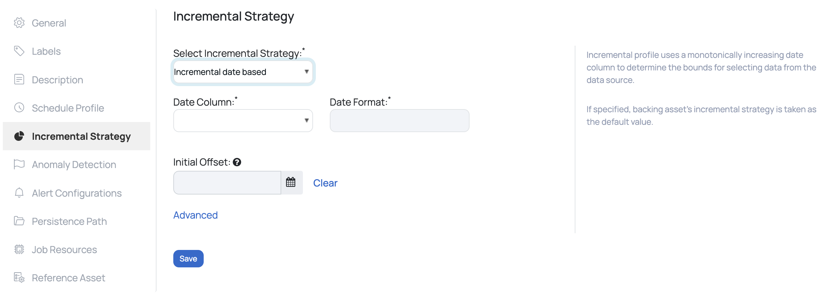Image resolution: width=835 pixels, height=297 pixels.
Task: Click the Incremental Strategy pie chart icon
Action: 19,136
